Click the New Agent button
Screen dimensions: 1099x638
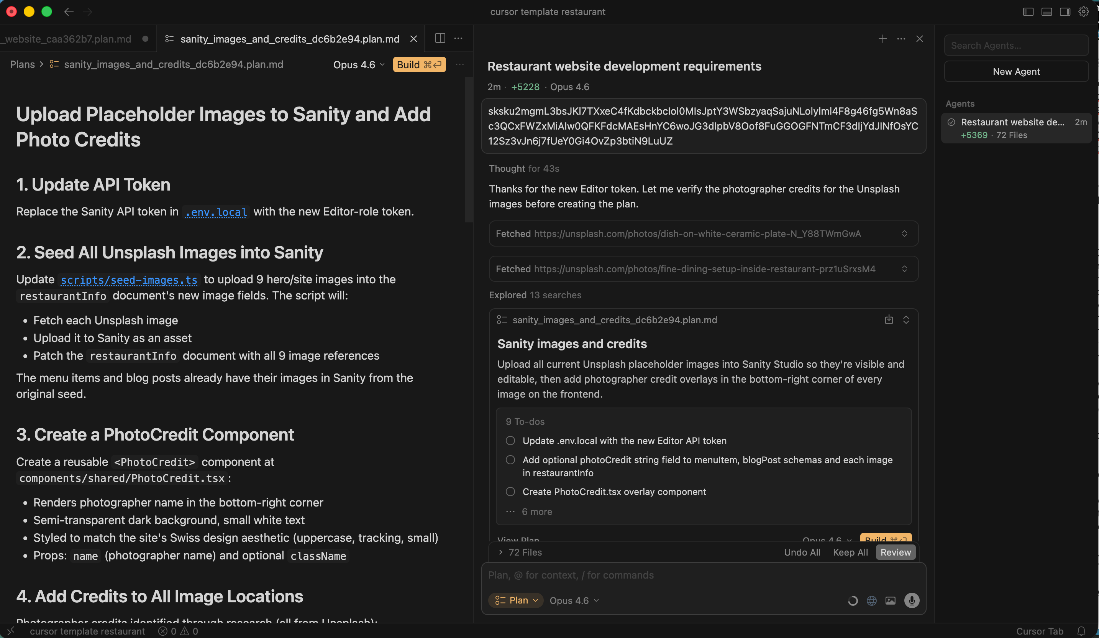pos(1016,72)
